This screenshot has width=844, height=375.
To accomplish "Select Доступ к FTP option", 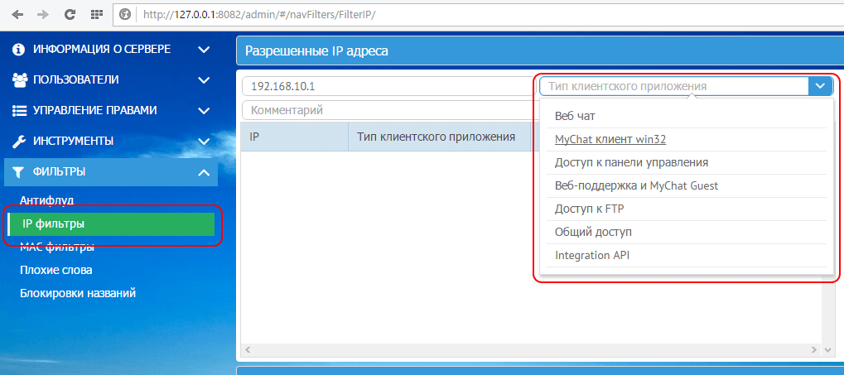I will pos(589,209).
